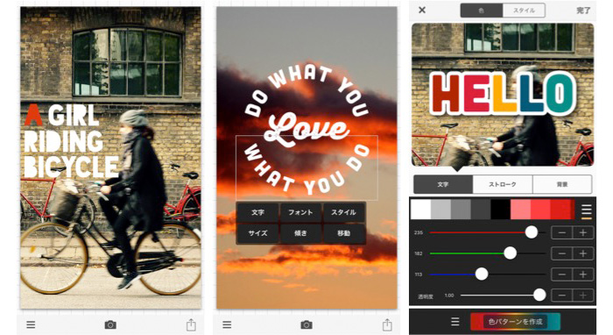
Task: Tap the 色パターンを作成 button
Action: 515,322
